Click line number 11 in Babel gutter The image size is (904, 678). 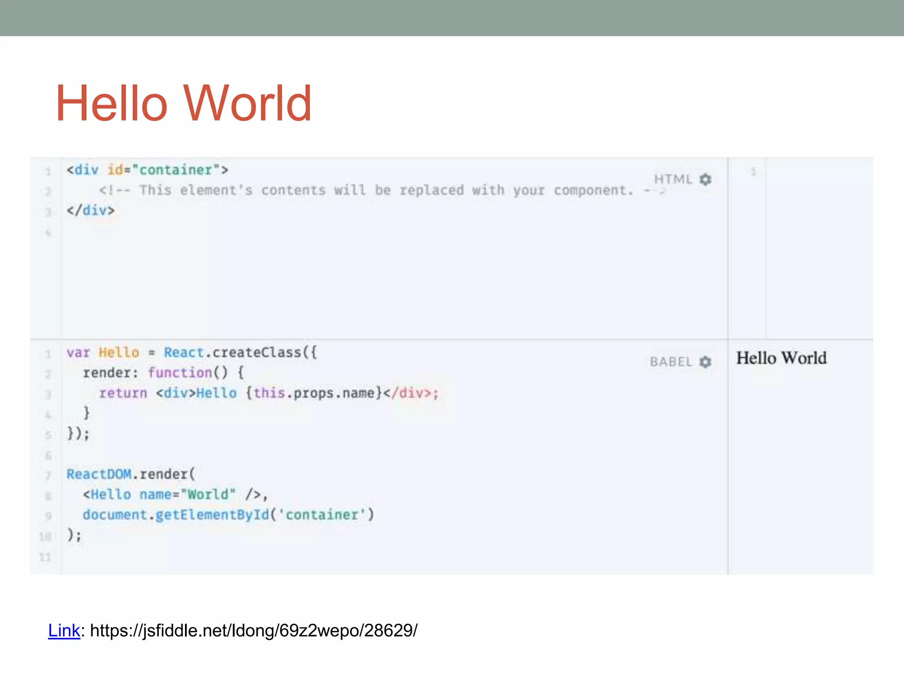[x=45, y=557]
